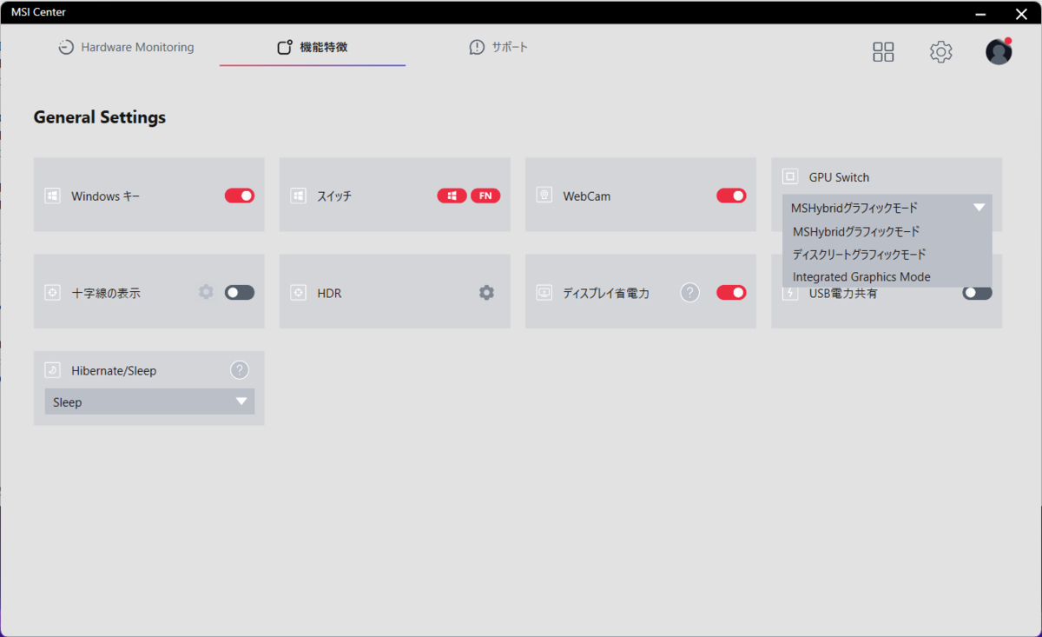Click the MSI Center window title
This screenshot has width=1042, height=637.
(x=38, y=12)
